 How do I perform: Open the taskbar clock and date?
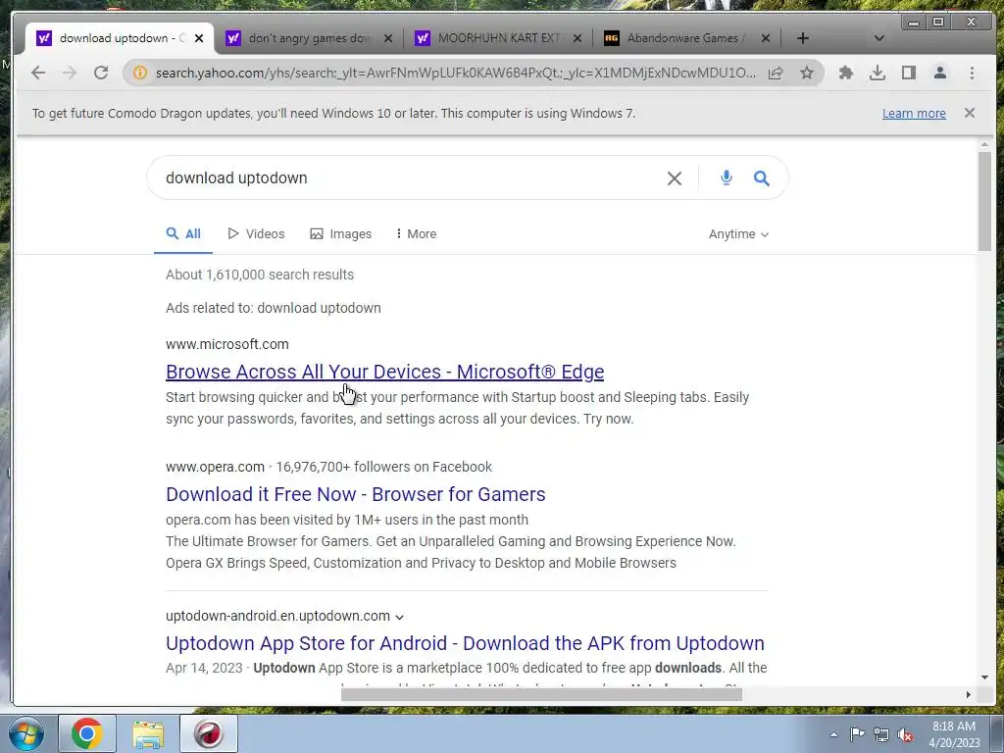point(954,734)
